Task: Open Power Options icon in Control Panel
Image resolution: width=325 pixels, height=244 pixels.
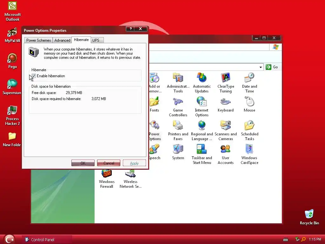Action: coord(155,130)
